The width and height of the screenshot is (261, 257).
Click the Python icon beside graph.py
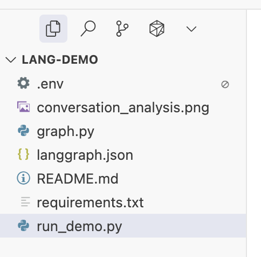(24, 131)
